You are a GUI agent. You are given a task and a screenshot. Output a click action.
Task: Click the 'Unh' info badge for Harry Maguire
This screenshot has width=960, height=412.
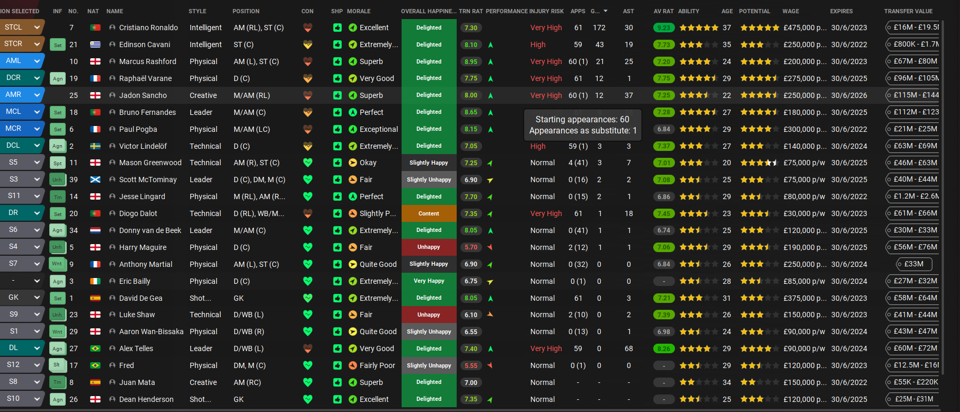[57, 247]
